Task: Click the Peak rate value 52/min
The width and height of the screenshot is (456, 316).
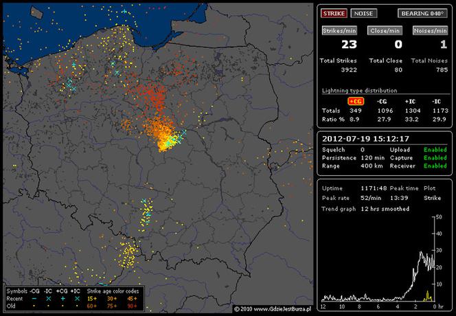Action: pos(371,198)
